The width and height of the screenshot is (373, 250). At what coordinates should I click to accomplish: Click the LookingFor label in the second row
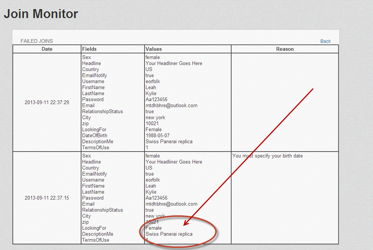click(x=94, y=228)
